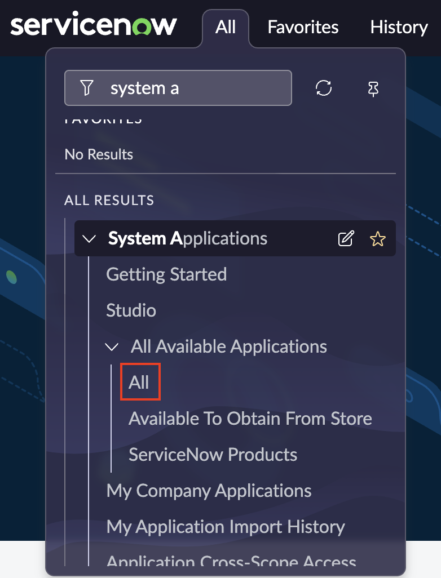441x578 pixels.
Task: Open ServiceNow Products module
Action: 213,455
